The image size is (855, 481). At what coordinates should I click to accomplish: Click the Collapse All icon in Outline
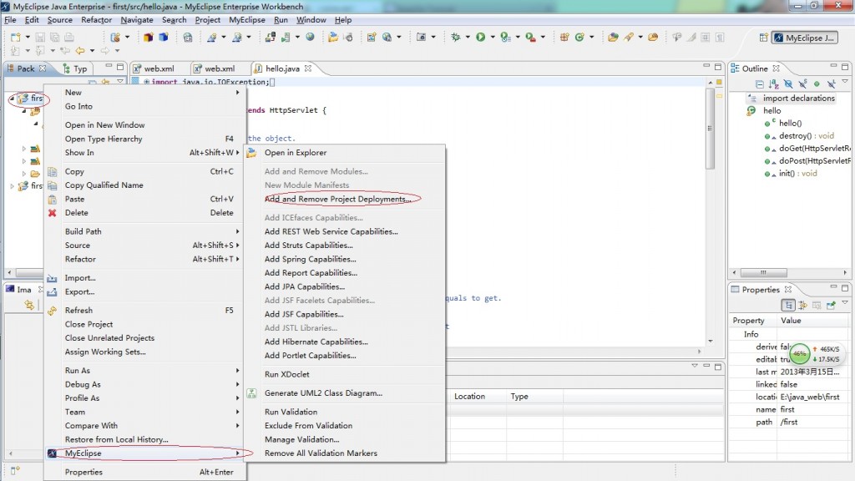coord(760,84)
